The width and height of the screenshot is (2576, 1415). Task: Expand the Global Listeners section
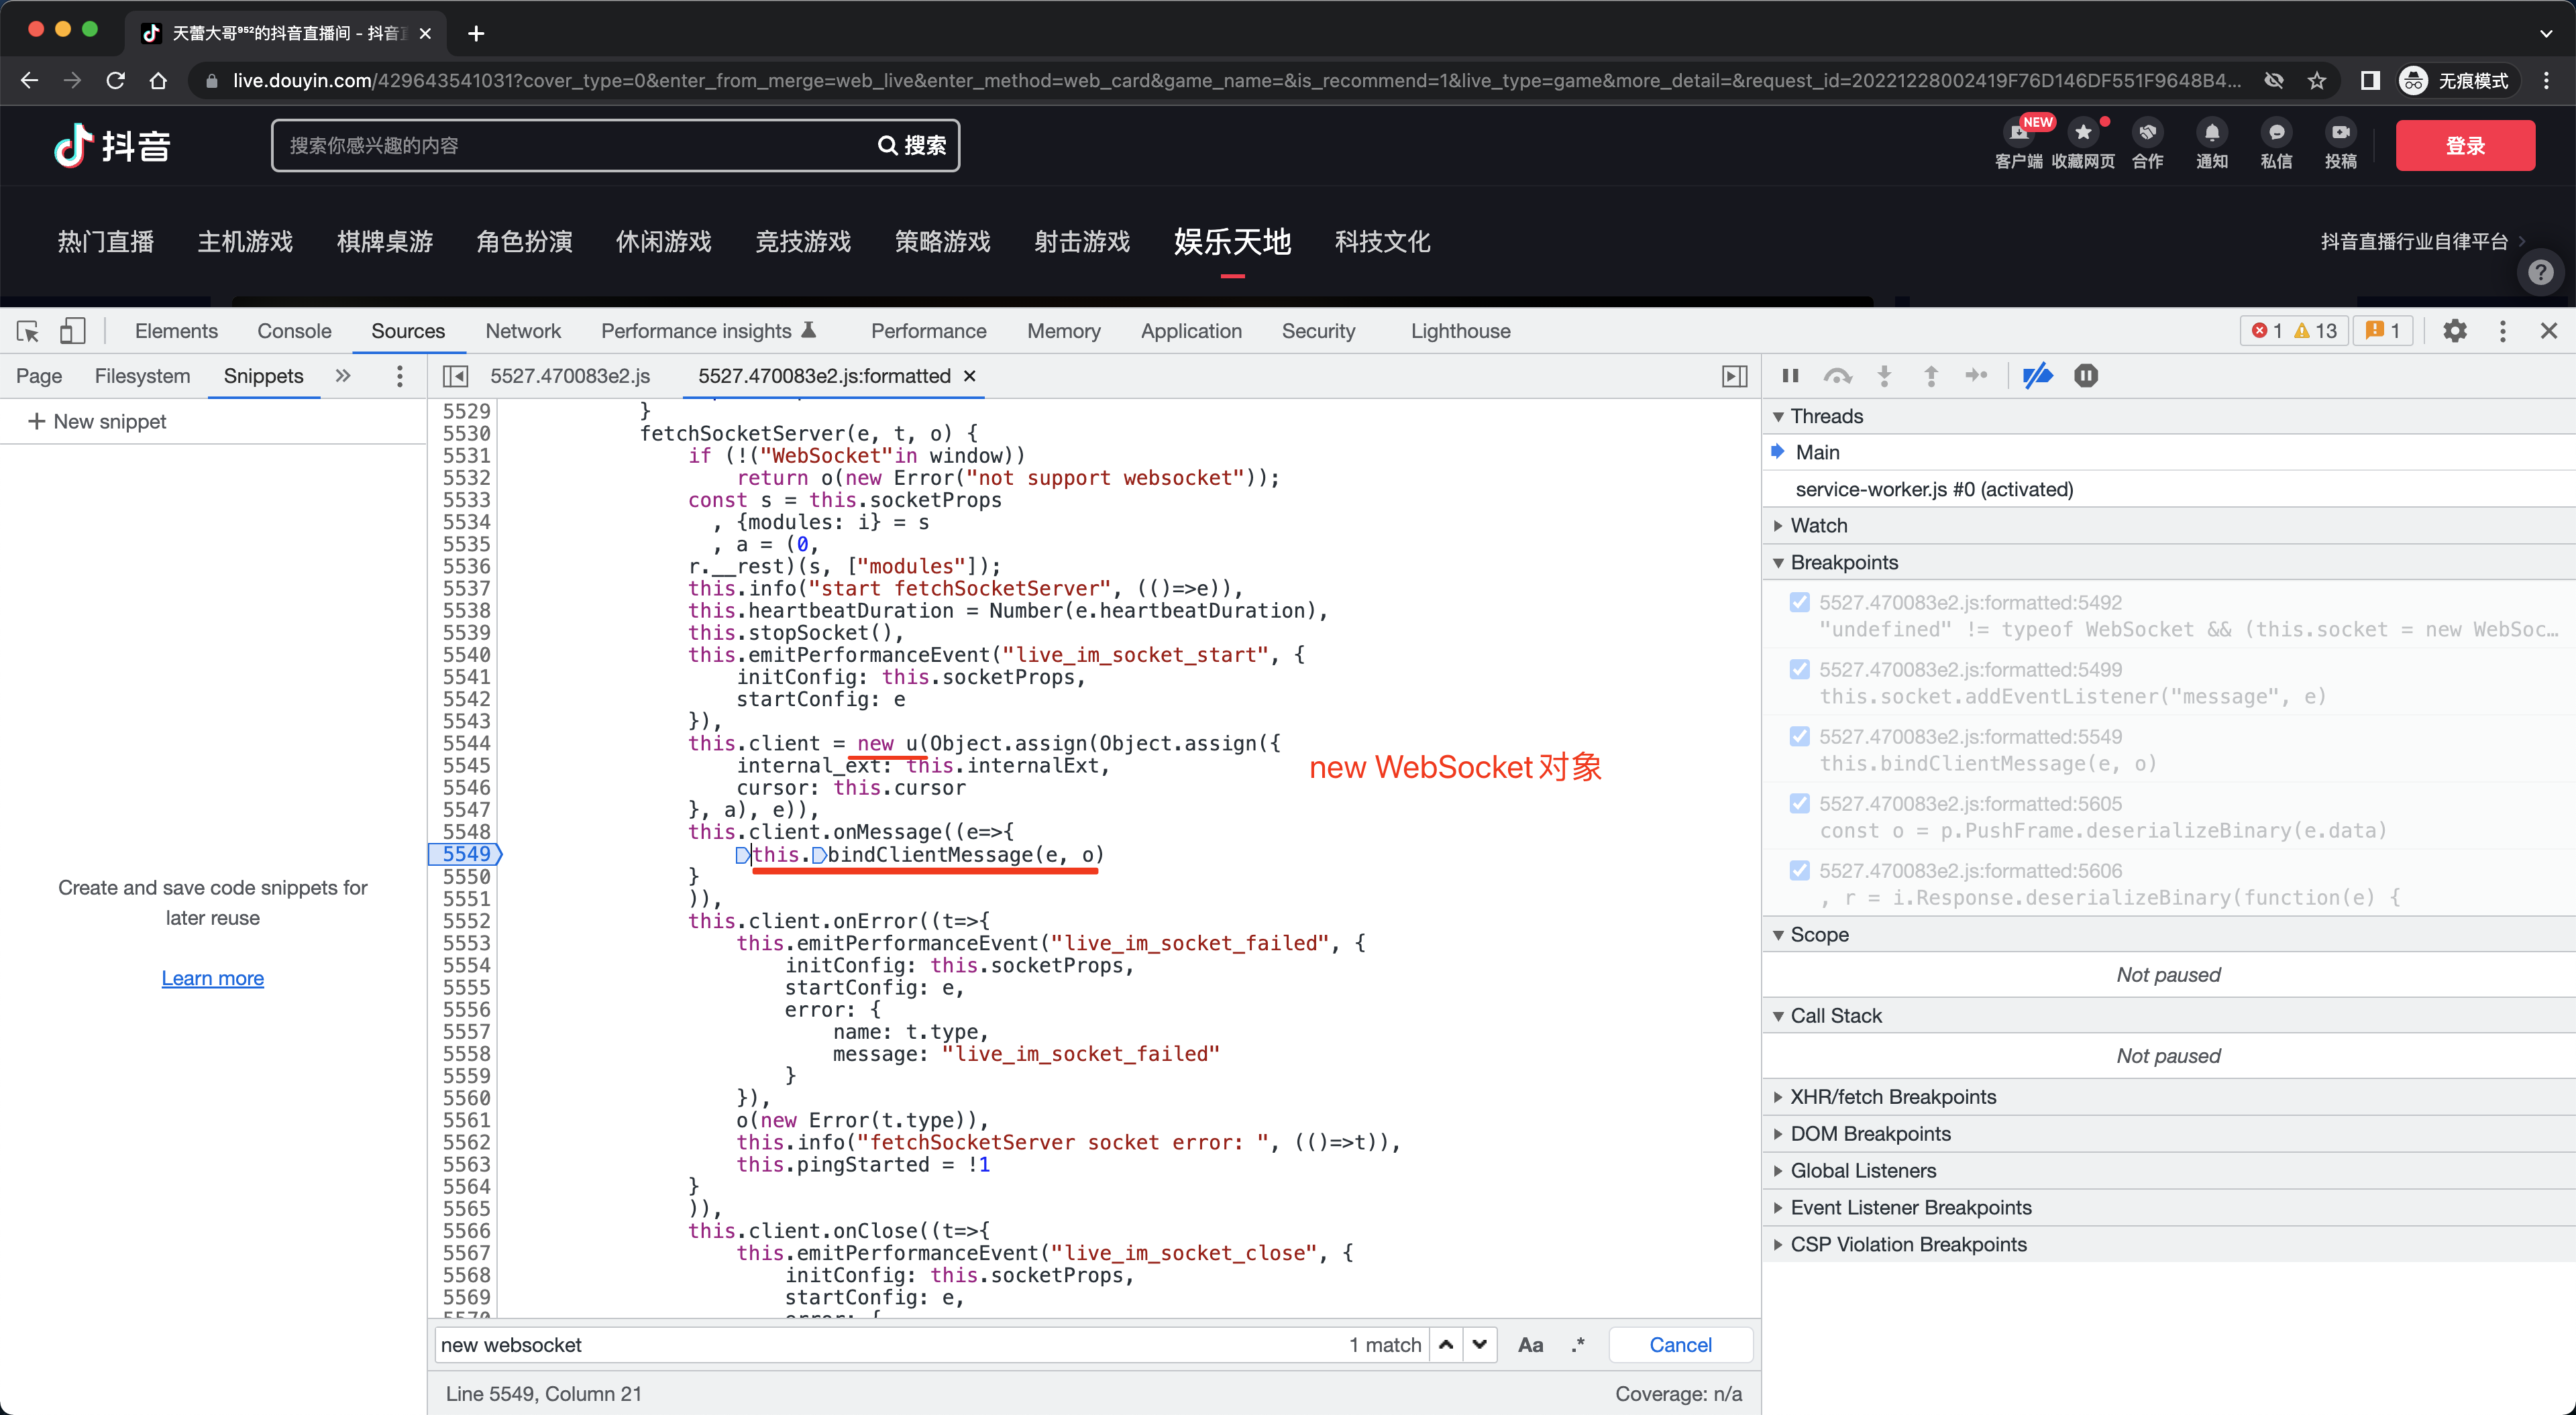tap(1862, 1170)
